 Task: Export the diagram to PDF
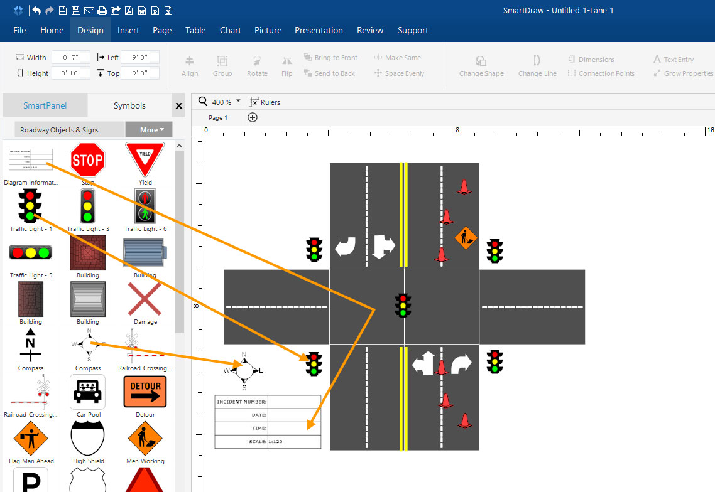point(128,11)
